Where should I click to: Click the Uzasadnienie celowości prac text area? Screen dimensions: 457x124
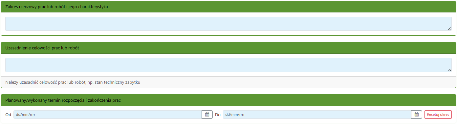pos(229,65)
